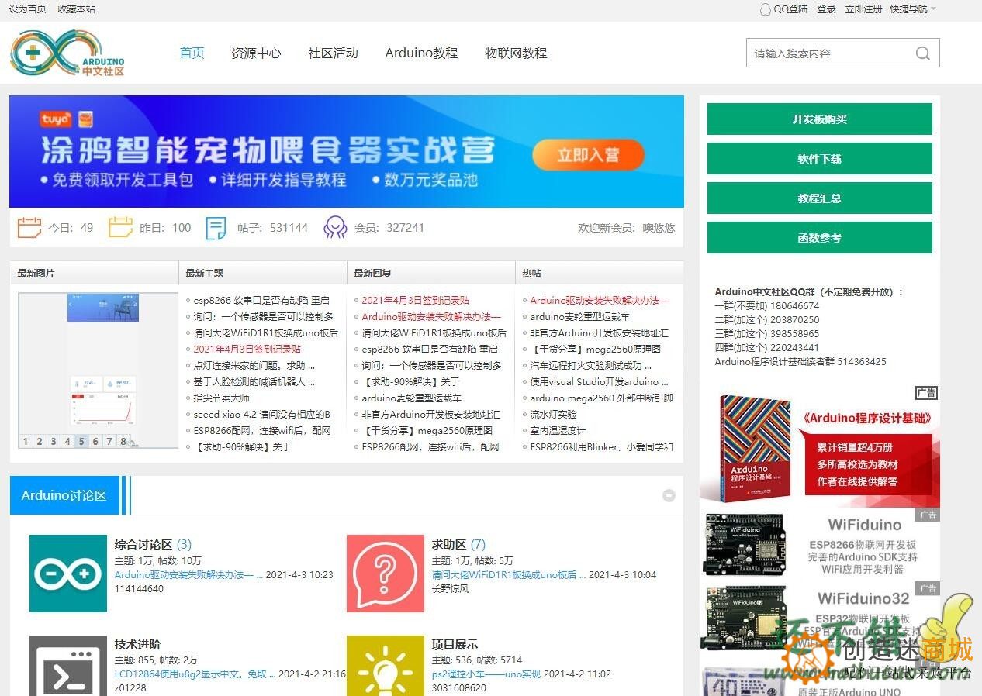Open 技术进阶 forum title link
This screenshot has height=696, width=982.
(137, 644)
